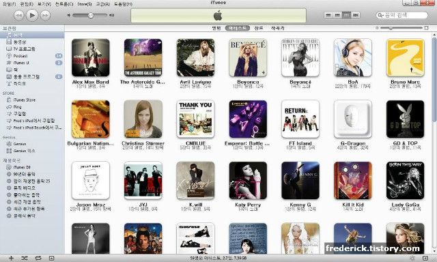437x262 pixels.
Task: Switch to Cover Flow view
Action: [356, 15]
